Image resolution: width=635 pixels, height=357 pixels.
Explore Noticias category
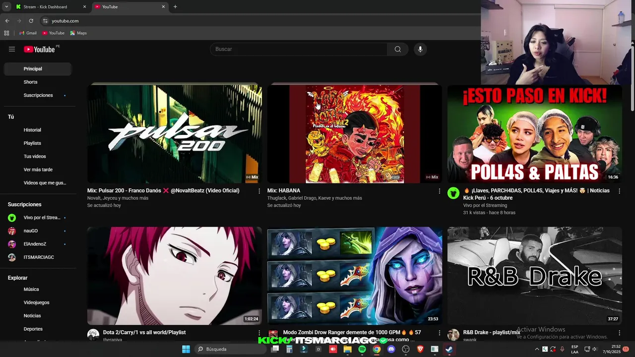coord(38,316)
